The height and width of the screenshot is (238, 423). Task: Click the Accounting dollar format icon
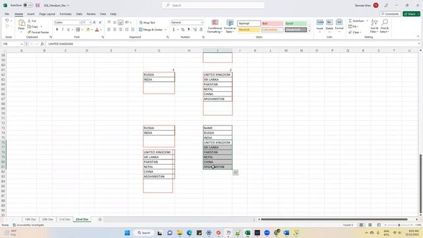pos(173,29)
